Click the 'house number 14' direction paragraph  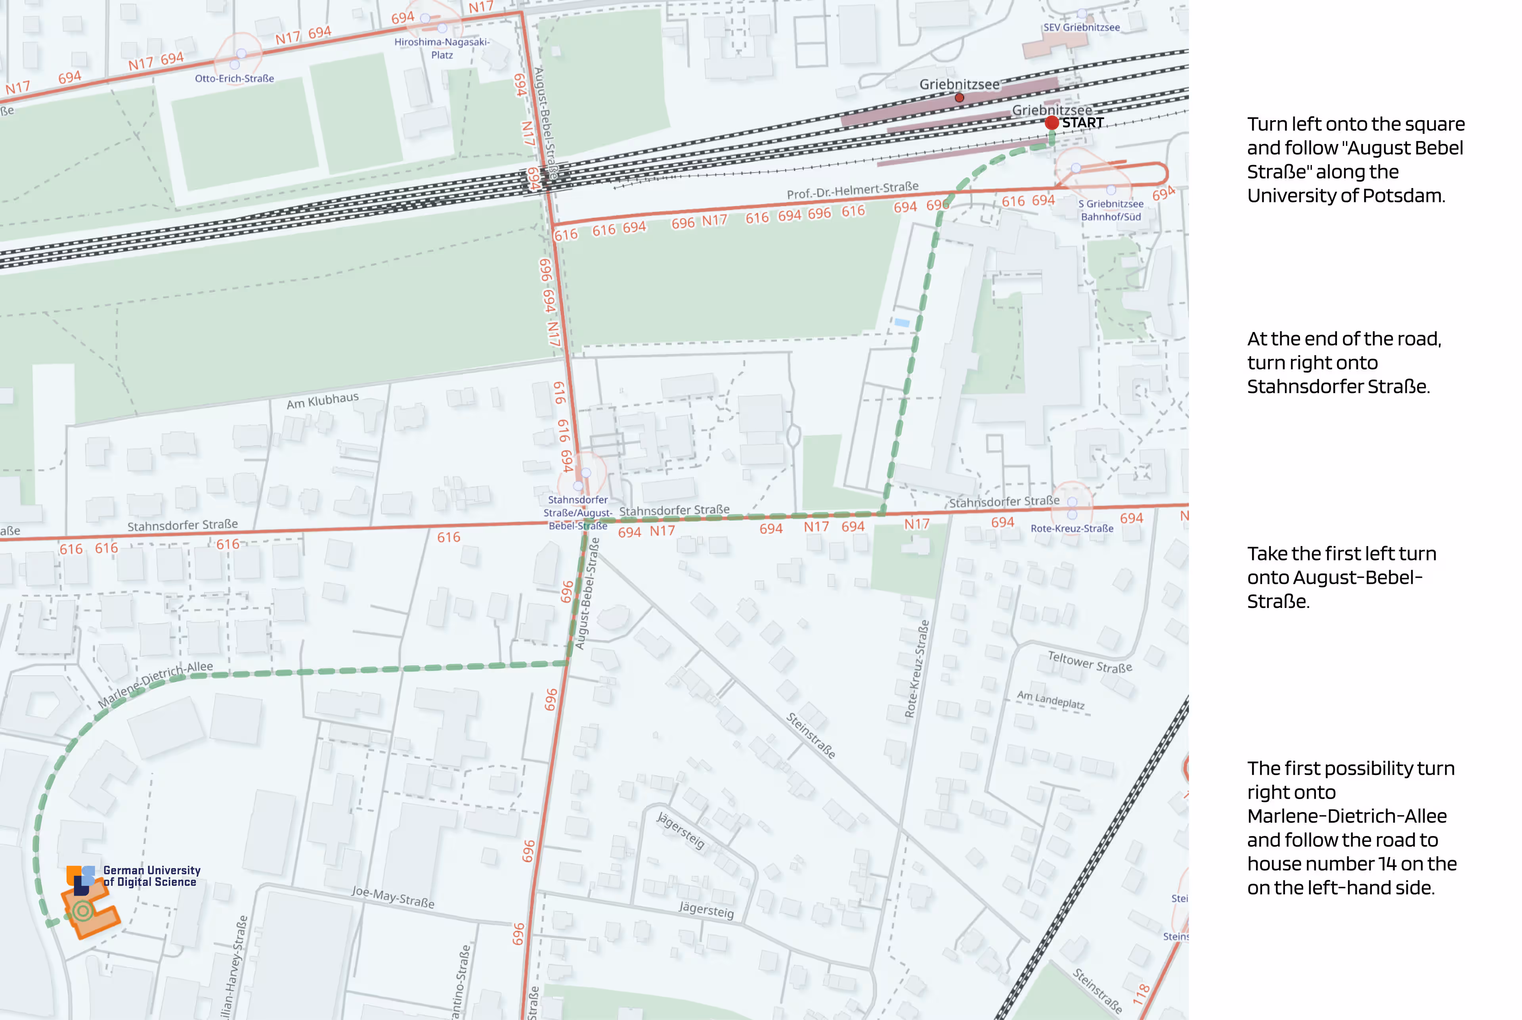pos(1351,827)
